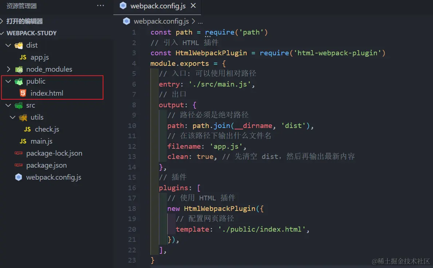Click the output property on line 8
The height and width of the screenshot is (268, 433).
(171, 105)
